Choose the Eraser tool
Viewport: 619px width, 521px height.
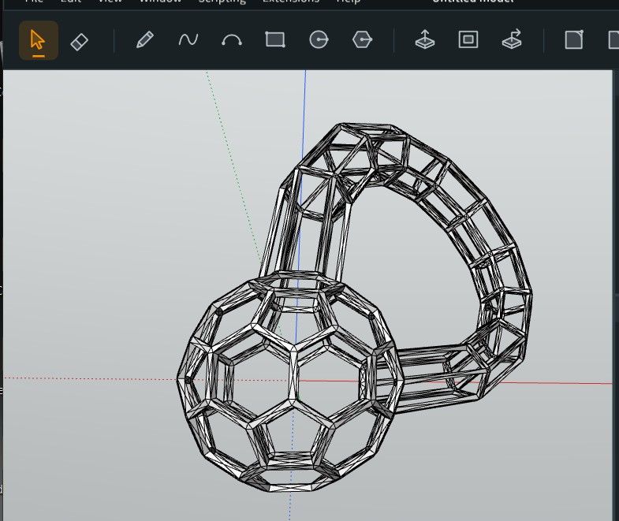pos(79,42)
